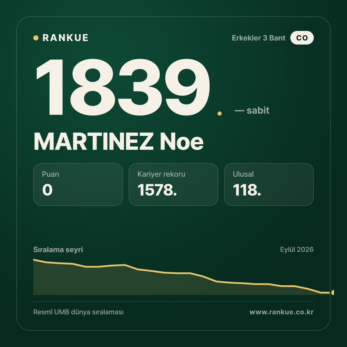The width and height of the screenshot is (347, 347).
Task: Click the 1578. career record value
Action: point(157,190)
